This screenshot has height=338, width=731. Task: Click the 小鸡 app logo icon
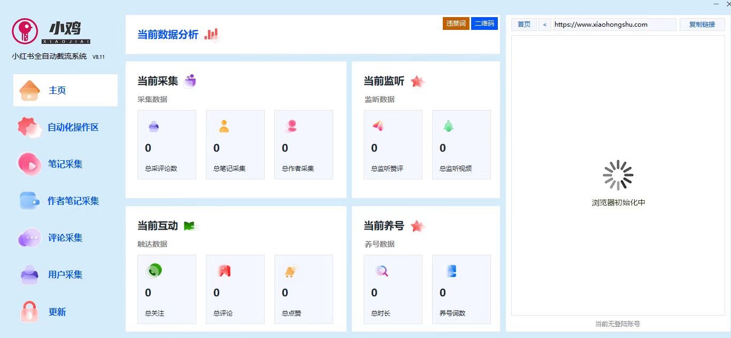pyautogui.click(x=25, y=32)
